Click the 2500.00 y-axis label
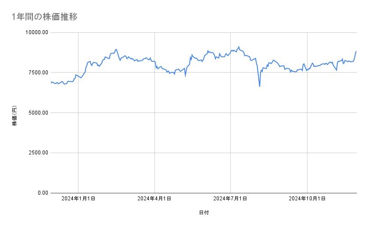Viewport: 368px width, 227px height. [x=37, y=153]
